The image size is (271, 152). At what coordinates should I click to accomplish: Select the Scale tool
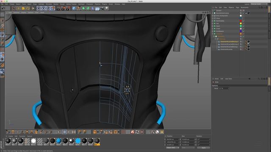pos(23,8)
